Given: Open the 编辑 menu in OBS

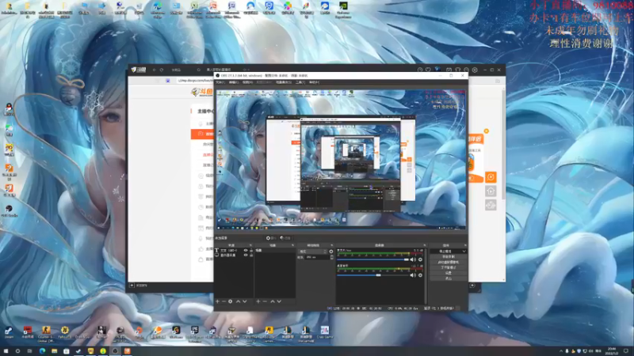Looking at the screenshot, I should tap(233, 82).
